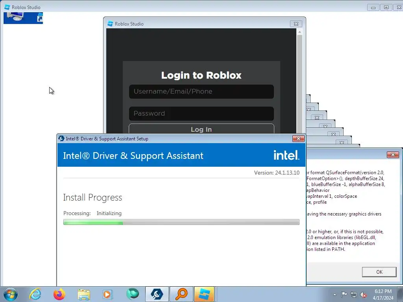Click the Login to Roblox heading
The image size is (403, 302).
point(201,75)
